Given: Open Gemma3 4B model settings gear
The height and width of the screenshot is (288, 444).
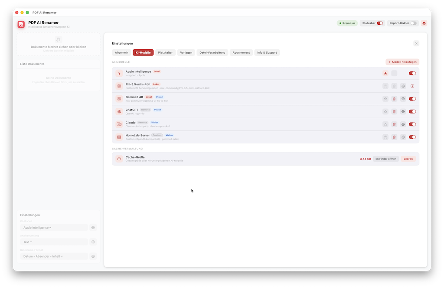Looking at the screenshot, I should [403, 99].
